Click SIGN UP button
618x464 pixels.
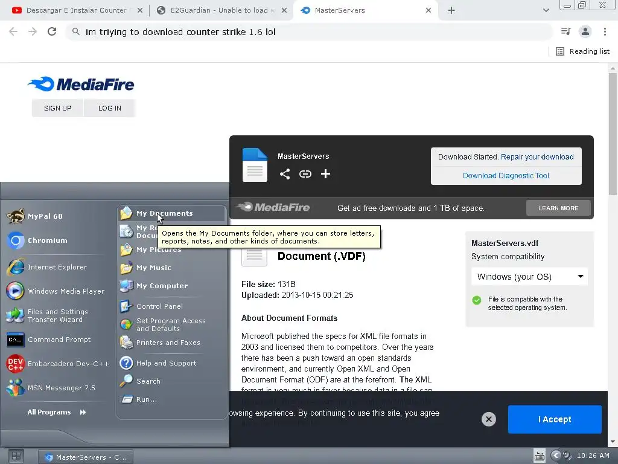coord(57,108)
